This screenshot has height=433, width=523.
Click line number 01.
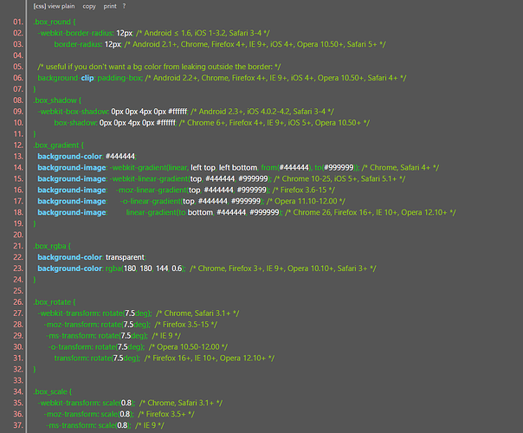click(18, 22)
